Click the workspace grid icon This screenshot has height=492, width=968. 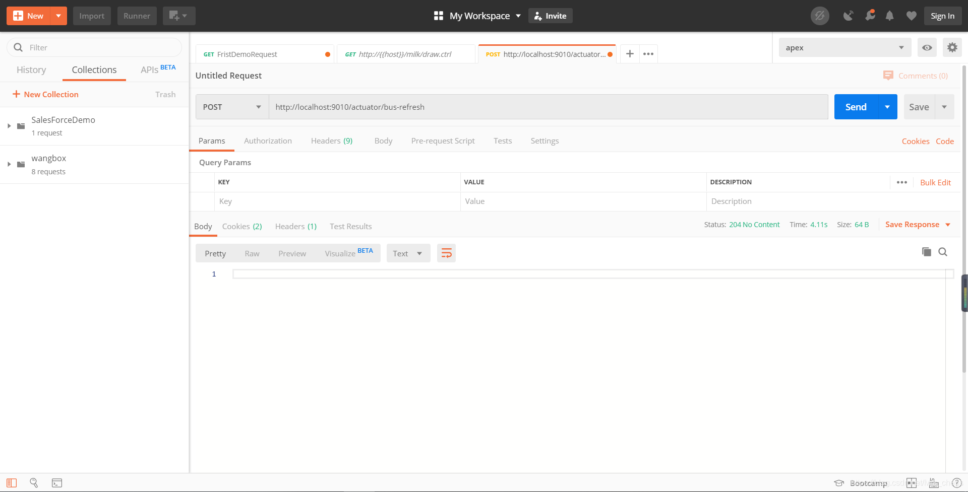(x=438, y=16)
